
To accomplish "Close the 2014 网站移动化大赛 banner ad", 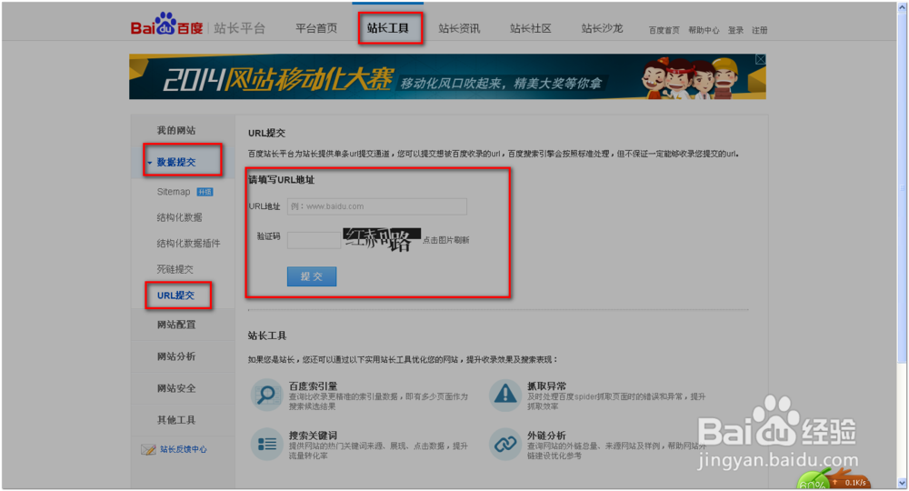I will tap(760, 59).
